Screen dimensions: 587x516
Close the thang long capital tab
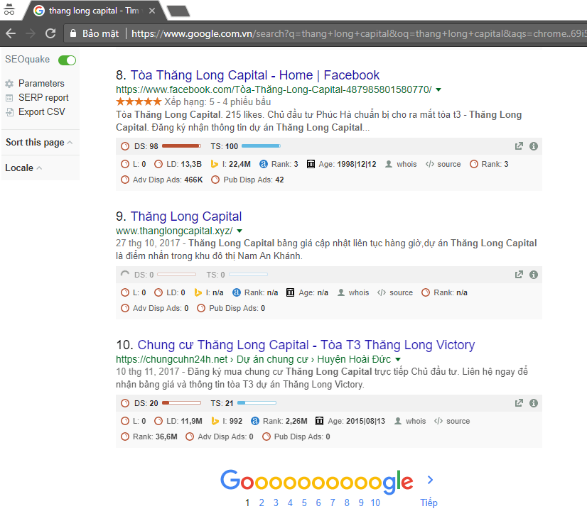tap(152, 11)
